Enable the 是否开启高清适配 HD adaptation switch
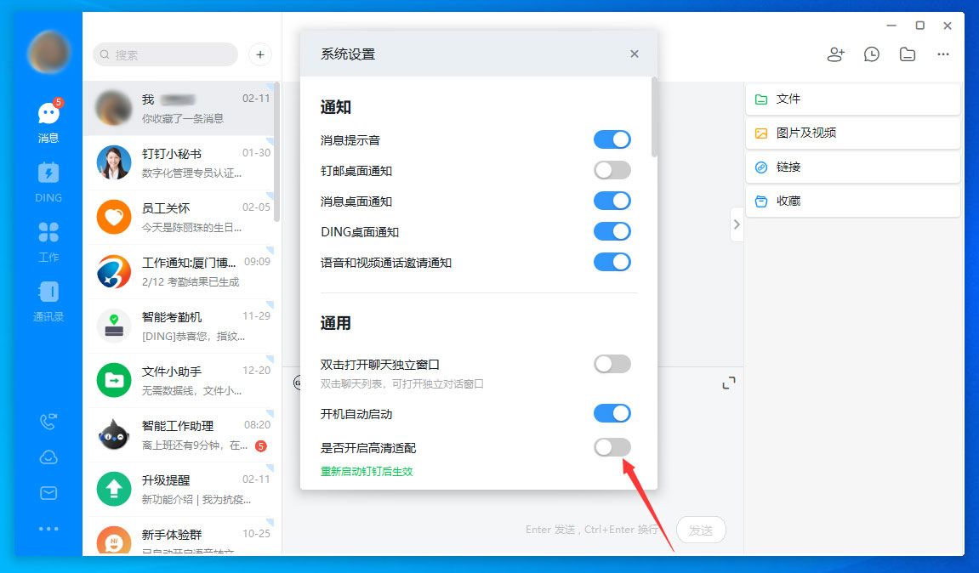Viewport: 979px width, 573px height. tap(612, 447)
